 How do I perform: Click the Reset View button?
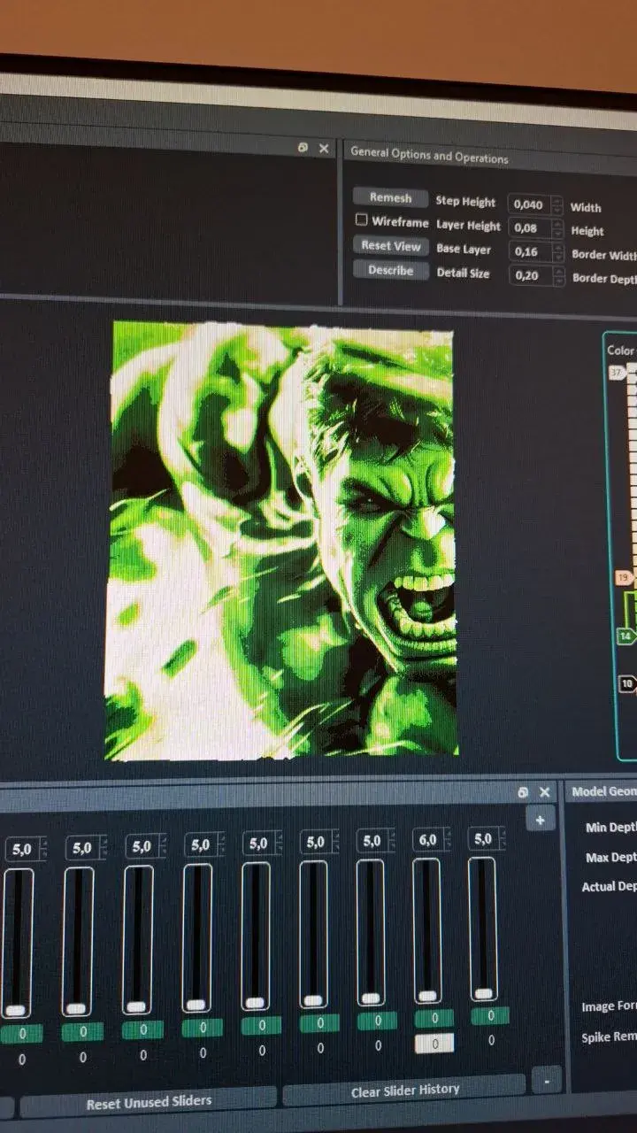[390, 246]
